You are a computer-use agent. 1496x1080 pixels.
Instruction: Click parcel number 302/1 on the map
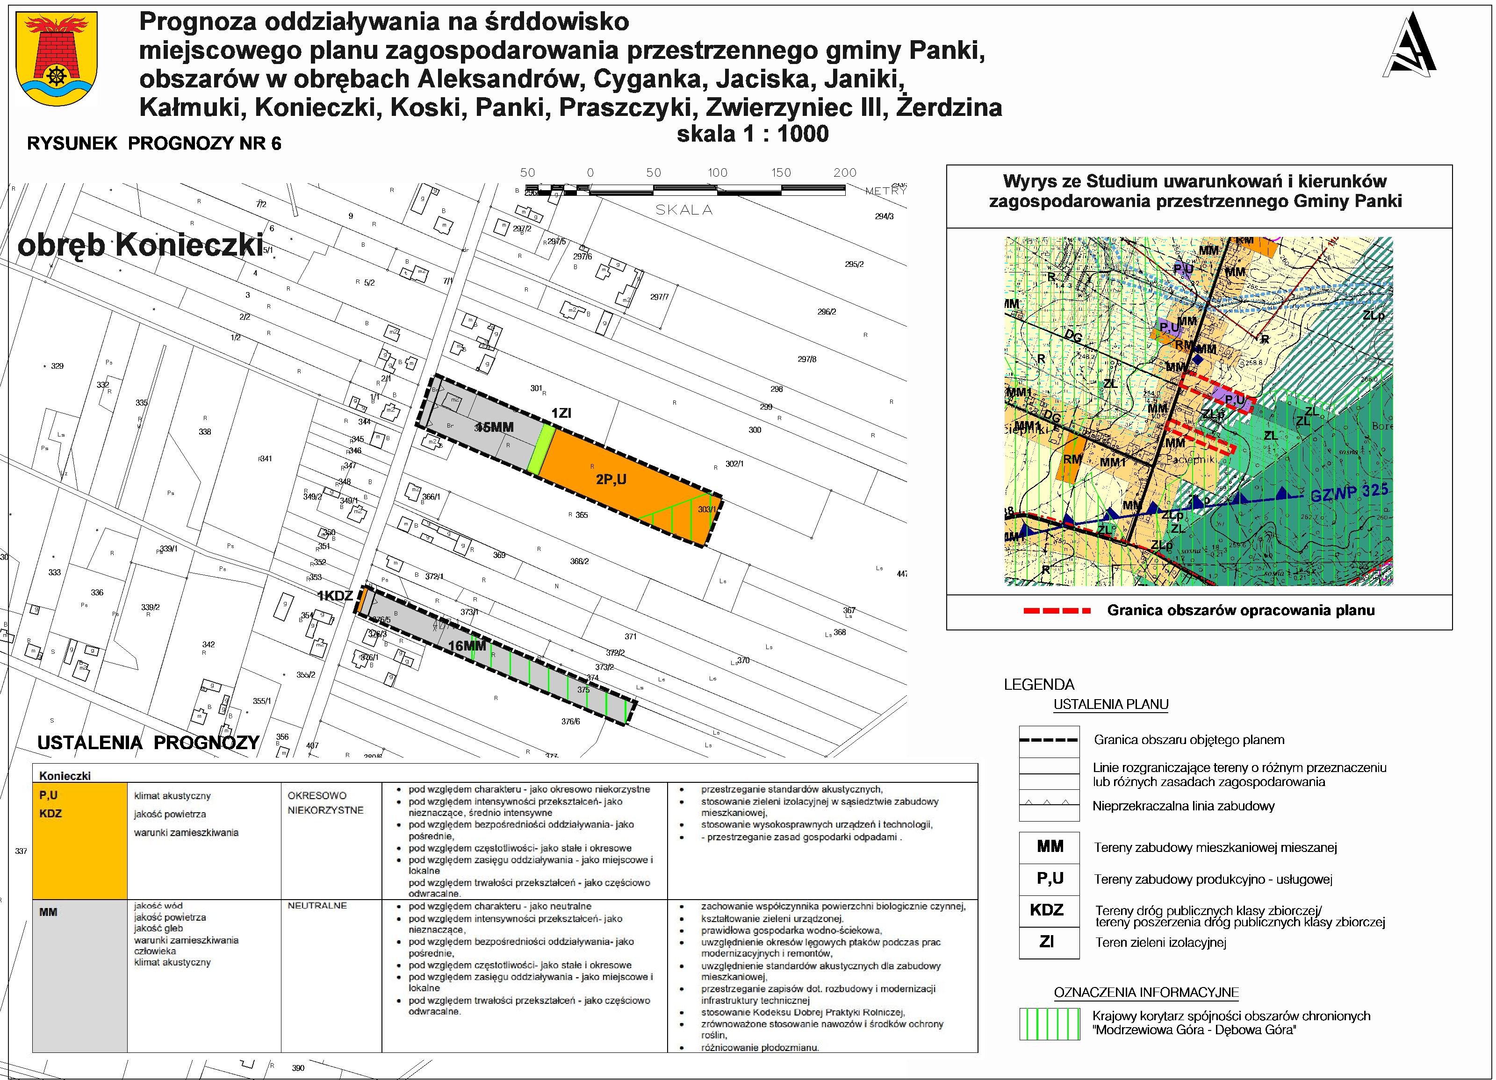[x=734, y=464]
